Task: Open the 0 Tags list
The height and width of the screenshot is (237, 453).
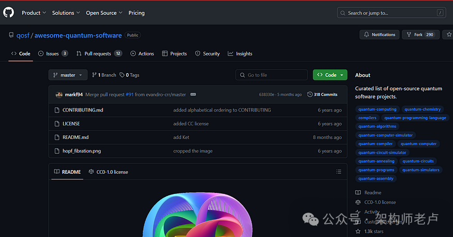Action: tap(129, 75)
